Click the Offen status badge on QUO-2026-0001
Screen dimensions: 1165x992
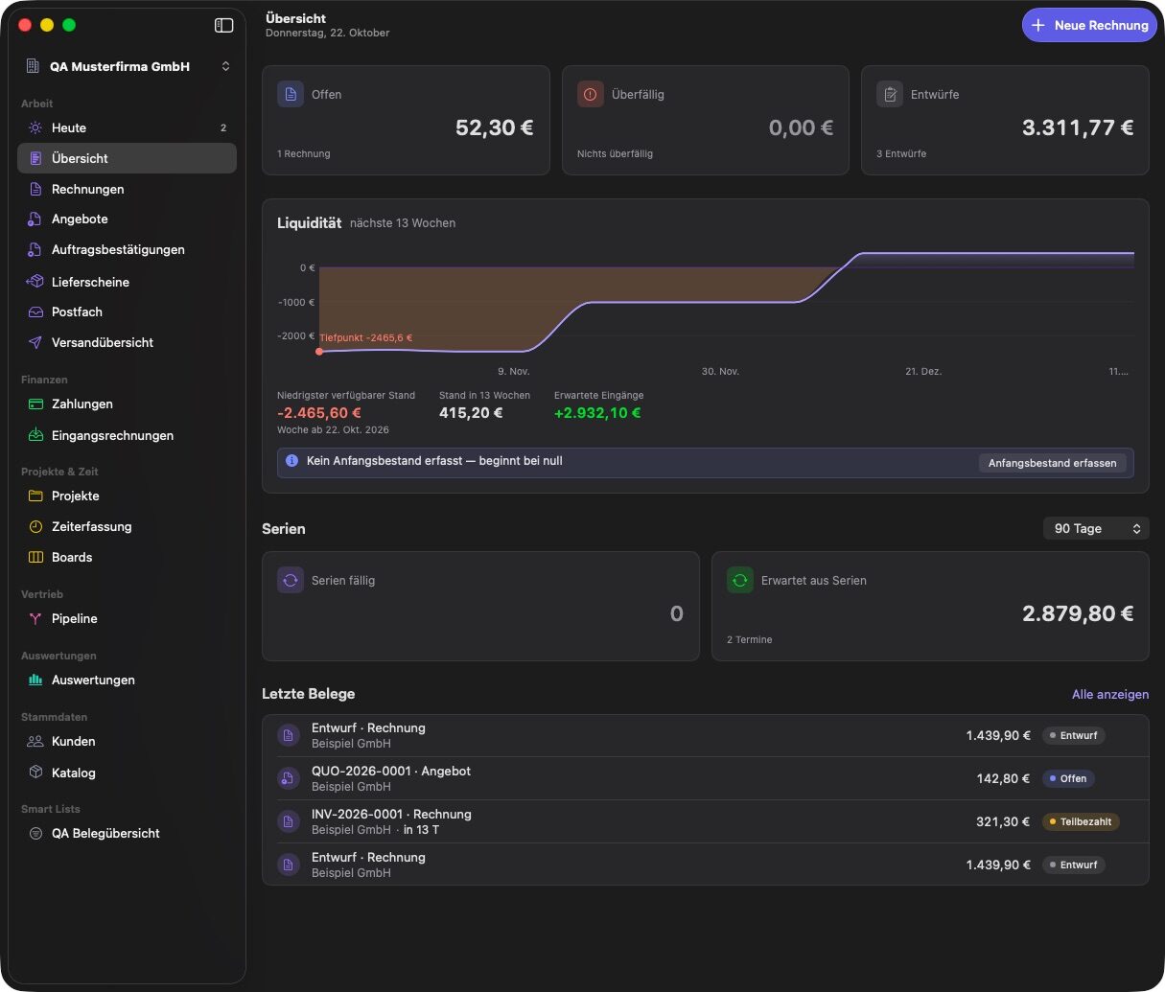(1067, 778)
